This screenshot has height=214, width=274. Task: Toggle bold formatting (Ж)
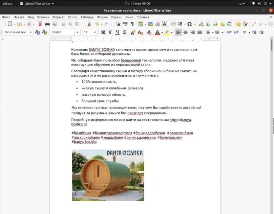pos(103,32)
